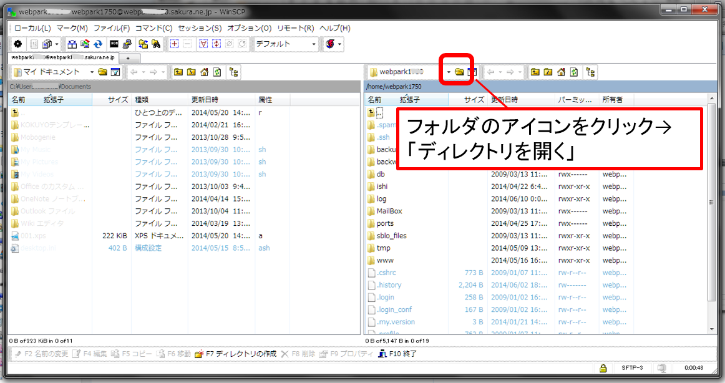Go to root directory in remote panel
Viewport: 725px width, 383px height.
548,72
